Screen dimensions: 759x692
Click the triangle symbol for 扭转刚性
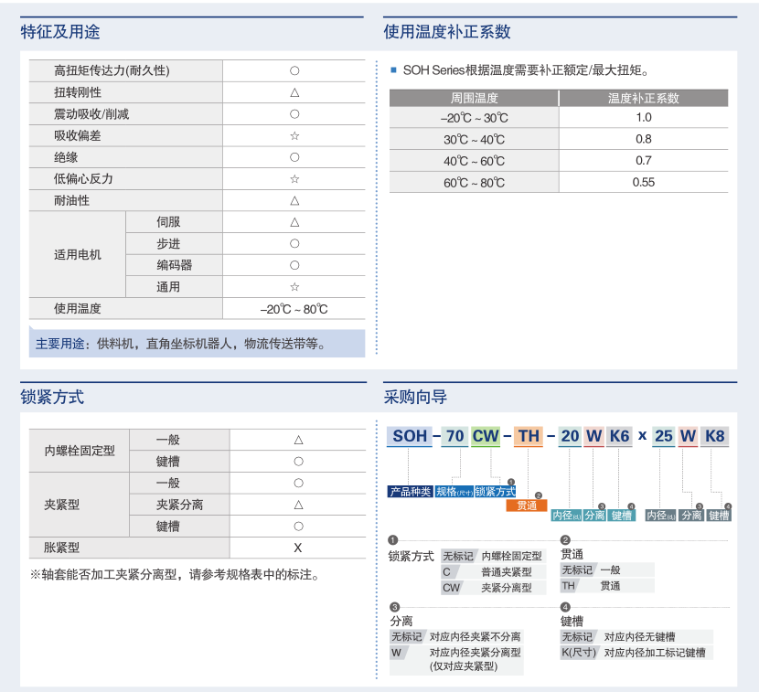tap(294, 92)
